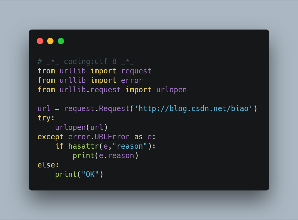
Task: Click the 'urllib.request' module name
Action: (90, 90)
